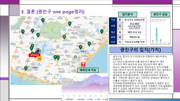Click the pink 전세가 legend dot
This screenshot has width=180, height=101.
pos(96,99)
